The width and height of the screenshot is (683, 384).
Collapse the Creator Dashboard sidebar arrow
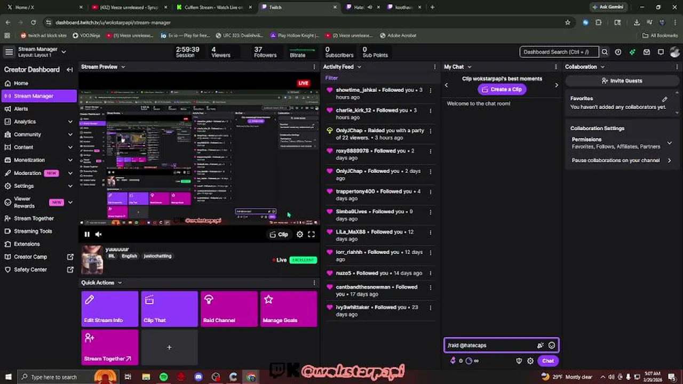pos(69,69)
